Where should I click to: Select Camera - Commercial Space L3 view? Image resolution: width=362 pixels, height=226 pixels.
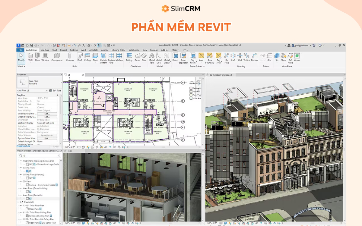coord(42,185)
